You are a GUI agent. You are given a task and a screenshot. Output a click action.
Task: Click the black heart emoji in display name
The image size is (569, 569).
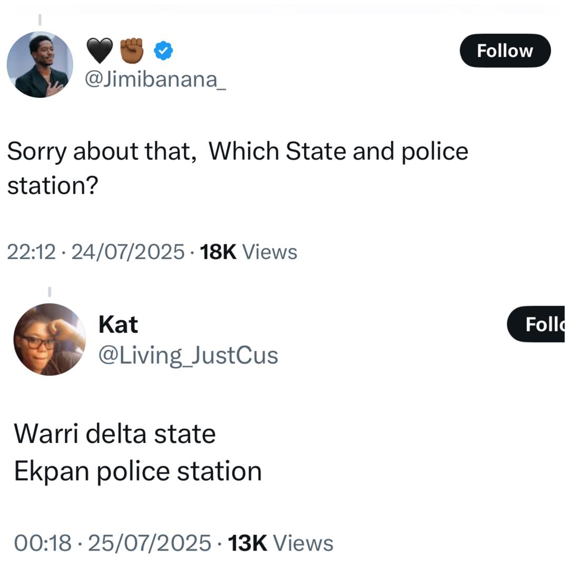99,51
